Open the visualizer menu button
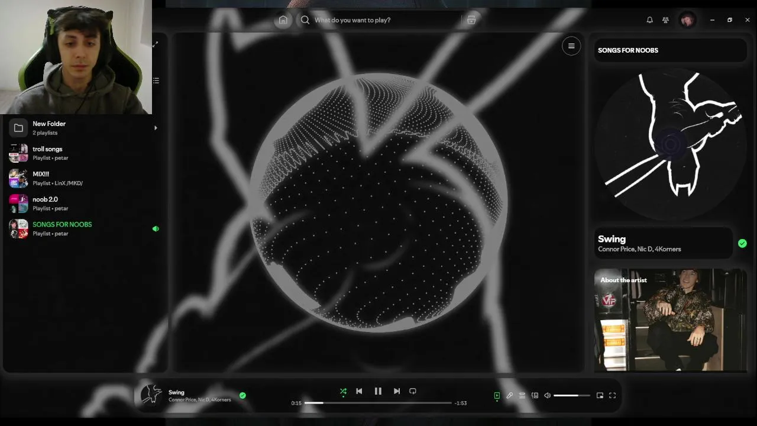The width and height of the screenshot is (757, 426). pos(571,46)
